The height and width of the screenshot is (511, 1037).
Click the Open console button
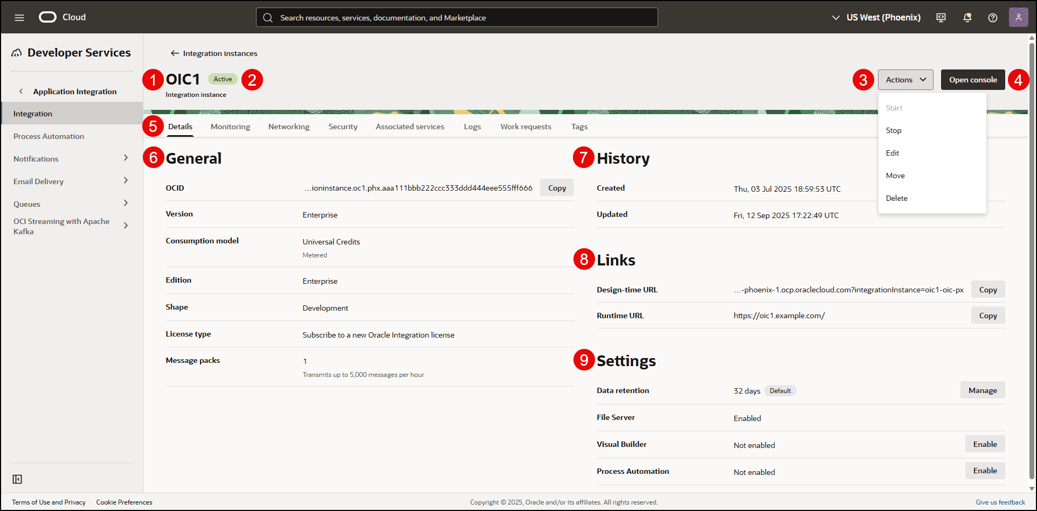[x=972, y=79]
